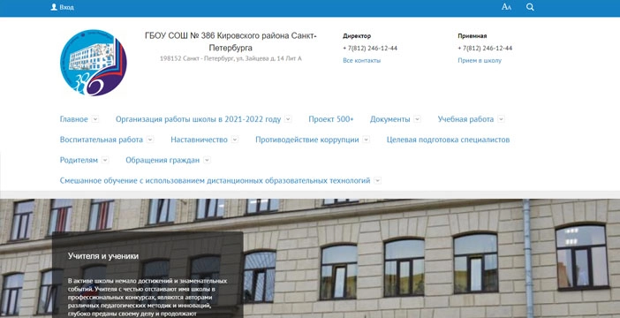Image resolution: width=620 pixels, height=318 pixels.
Task: Open the Проект 500+ menu item
Action: [x=331, y=119]
